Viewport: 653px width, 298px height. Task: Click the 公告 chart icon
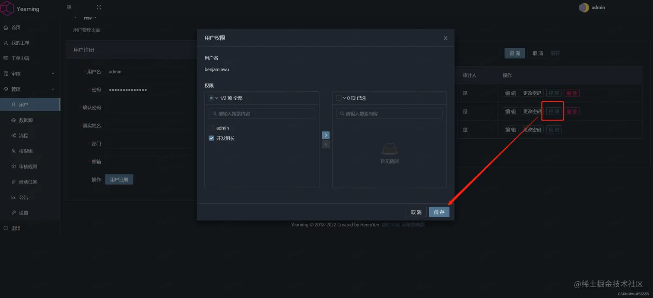click(14, 197)
